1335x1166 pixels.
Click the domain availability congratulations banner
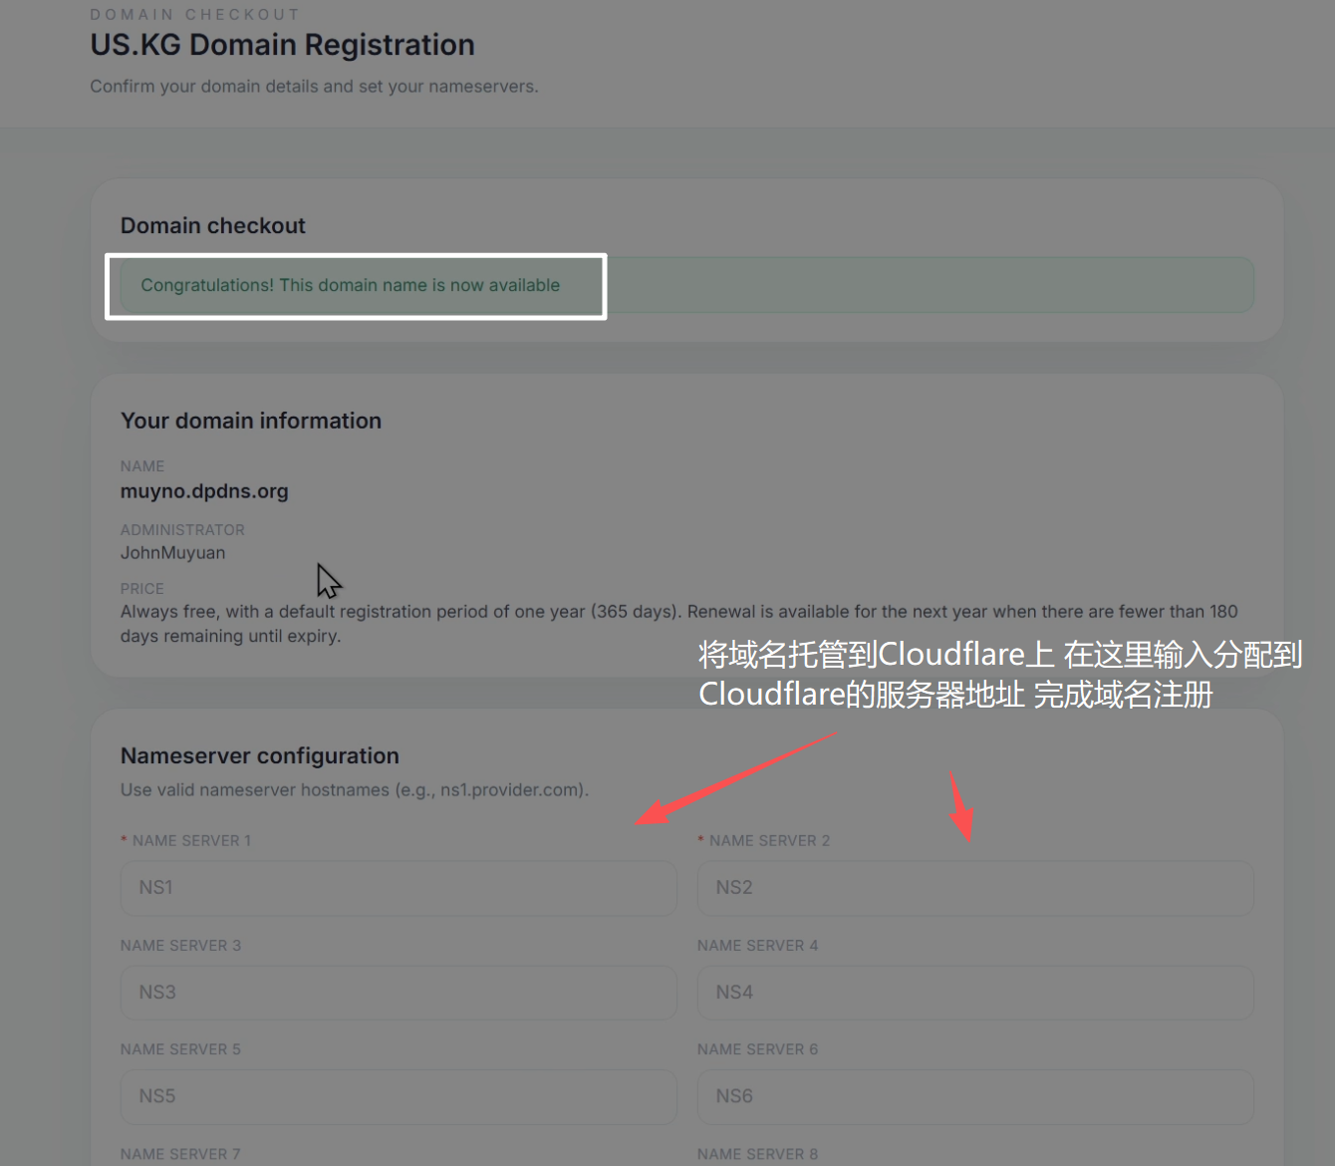point(350,286)
